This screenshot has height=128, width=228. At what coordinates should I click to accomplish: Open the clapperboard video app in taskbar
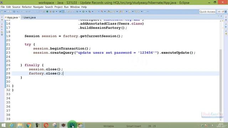pos(81,125)
